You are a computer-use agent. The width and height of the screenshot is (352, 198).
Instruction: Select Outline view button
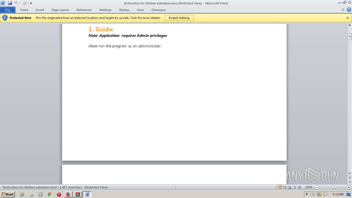coord(295,187)
